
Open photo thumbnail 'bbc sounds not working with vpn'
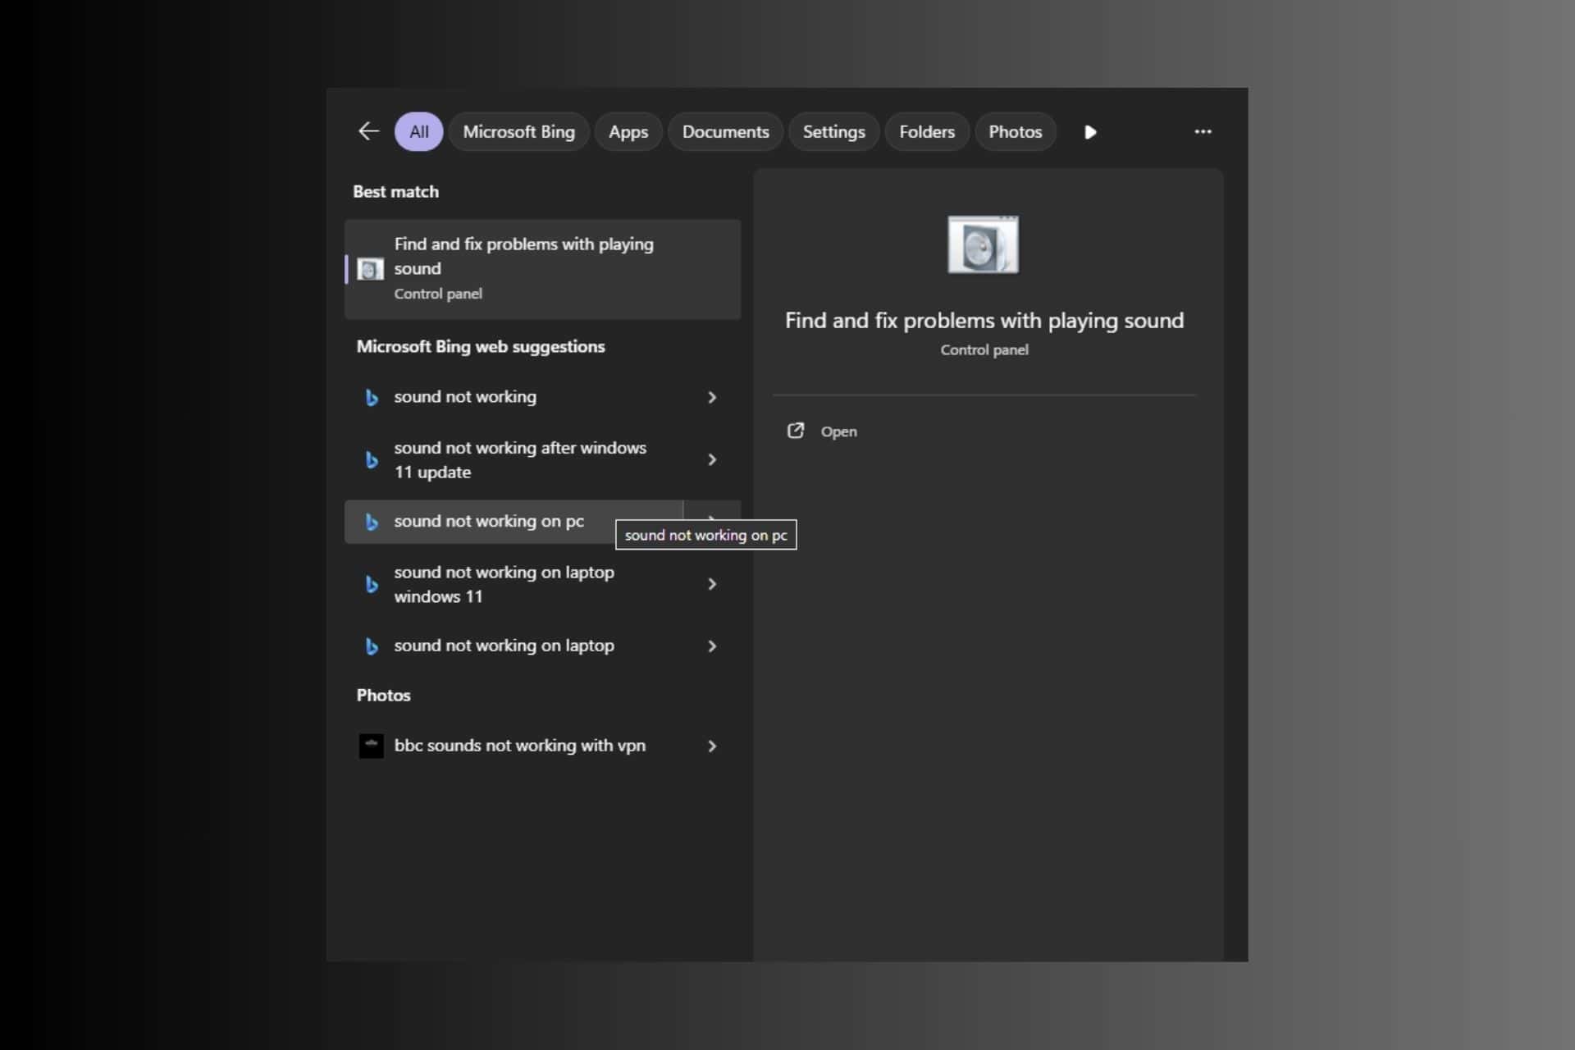click(x=371, y=746)
